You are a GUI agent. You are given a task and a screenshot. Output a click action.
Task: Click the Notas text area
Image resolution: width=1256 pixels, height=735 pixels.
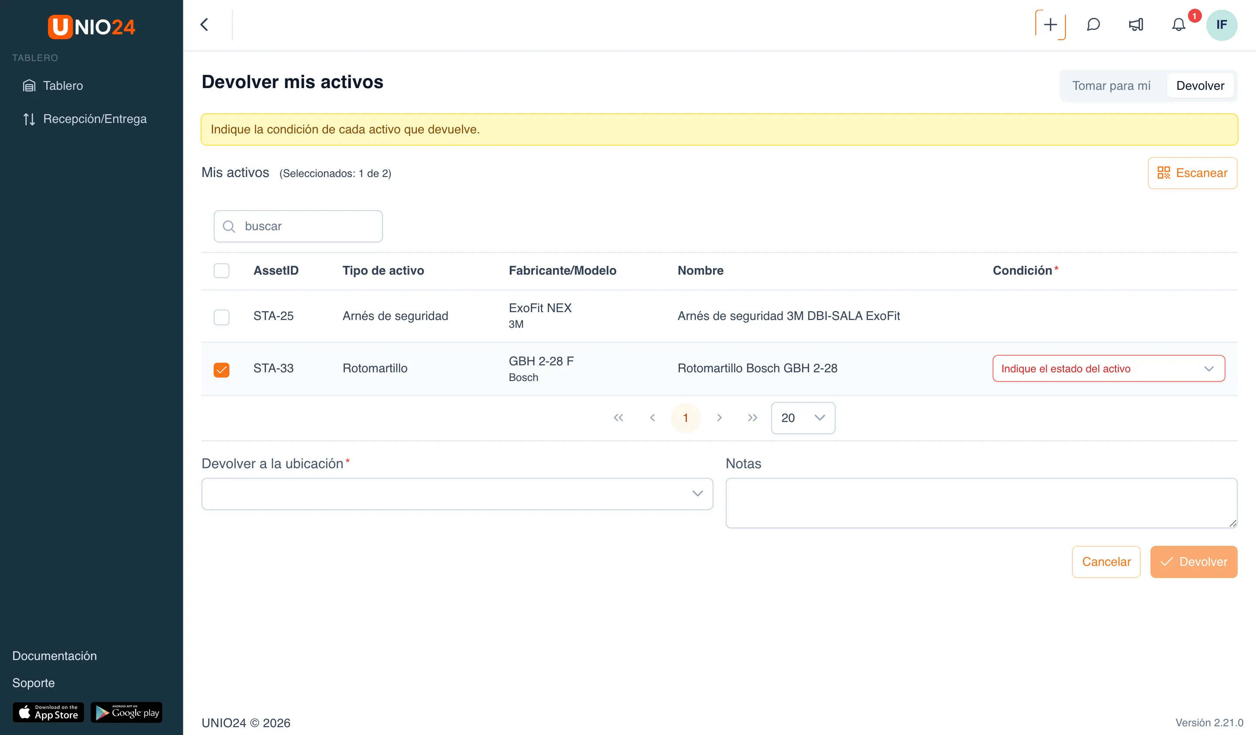tap(981, 502)
